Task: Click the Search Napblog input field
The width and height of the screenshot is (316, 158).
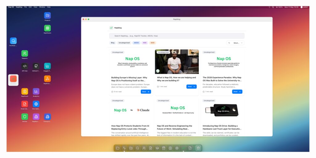Action: [x=177, y=36]
